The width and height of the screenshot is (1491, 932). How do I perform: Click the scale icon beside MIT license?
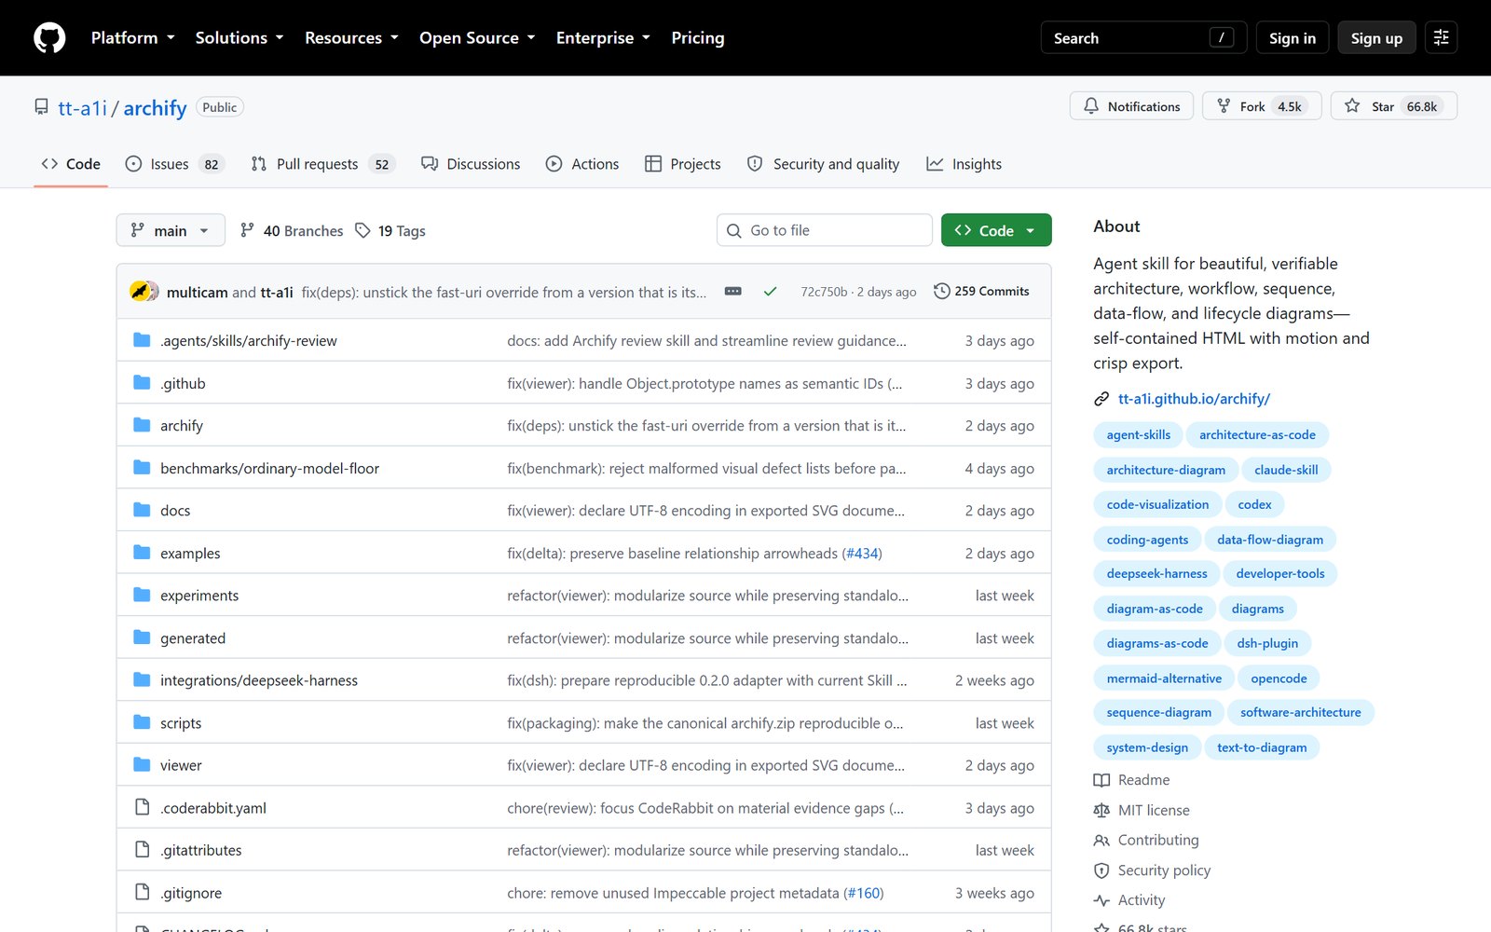(x=1101, y=811)
